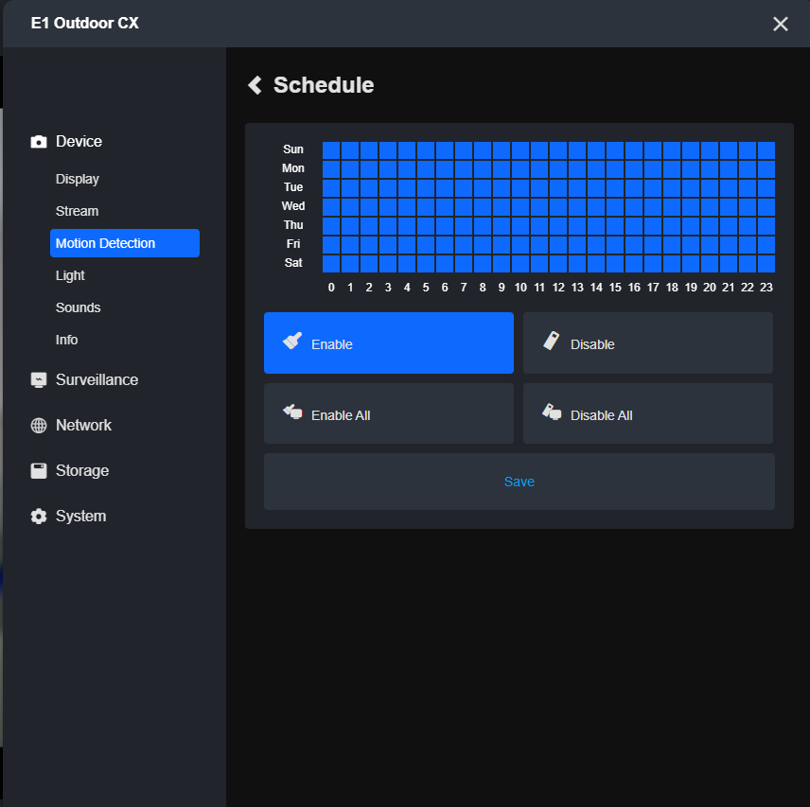
Task: Click the Schedule heading text
Action: [x=324, y=85]
